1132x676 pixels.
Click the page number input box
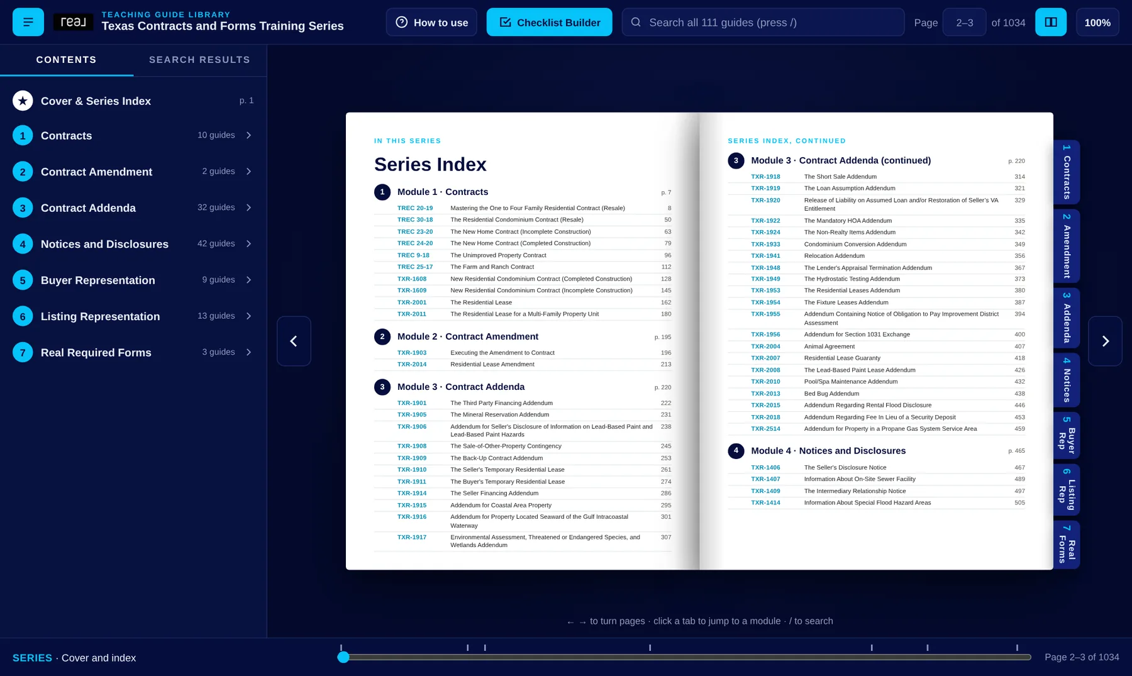pyautogui.click(x=964, y=22)
